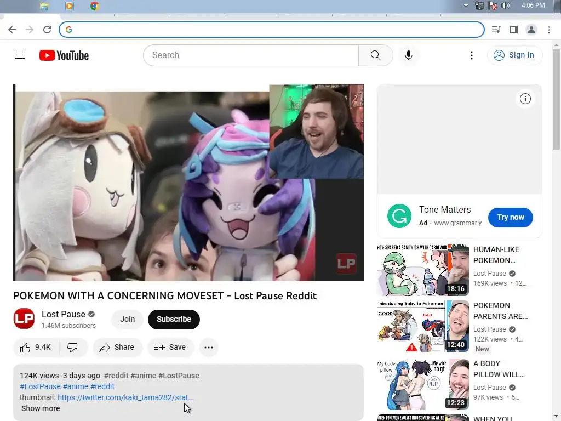561x421 pixels.
Task: Click the Sign in button
Action: point(514,55)
